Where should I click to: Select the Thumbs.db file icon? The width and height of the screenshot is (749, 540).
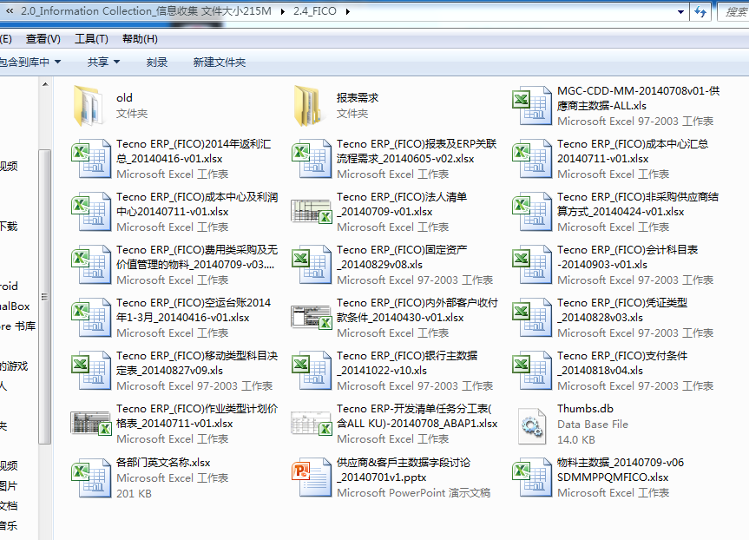click(532, 425)
